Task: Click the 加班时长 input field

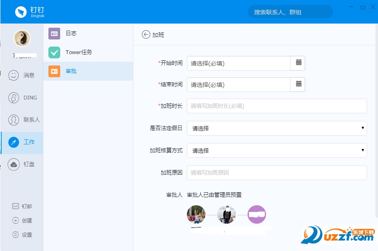Action: (277, 106)
